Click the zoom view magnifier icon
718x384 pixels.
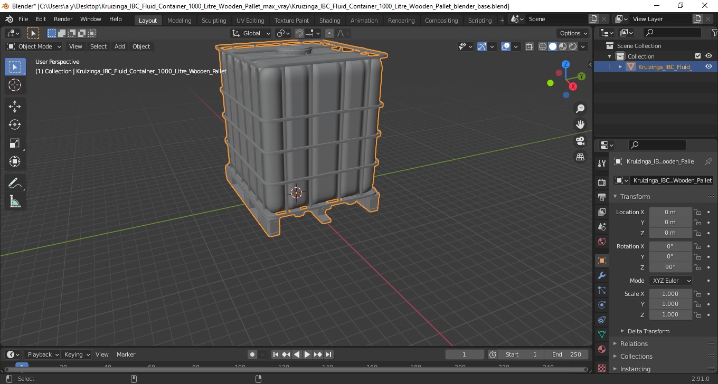pos(580,109)
